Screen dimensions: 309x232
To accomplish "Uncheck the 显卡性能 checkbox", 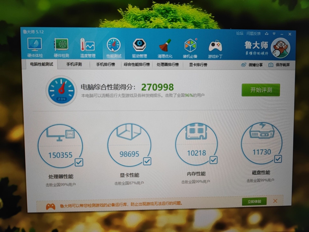I will point(147,161).
